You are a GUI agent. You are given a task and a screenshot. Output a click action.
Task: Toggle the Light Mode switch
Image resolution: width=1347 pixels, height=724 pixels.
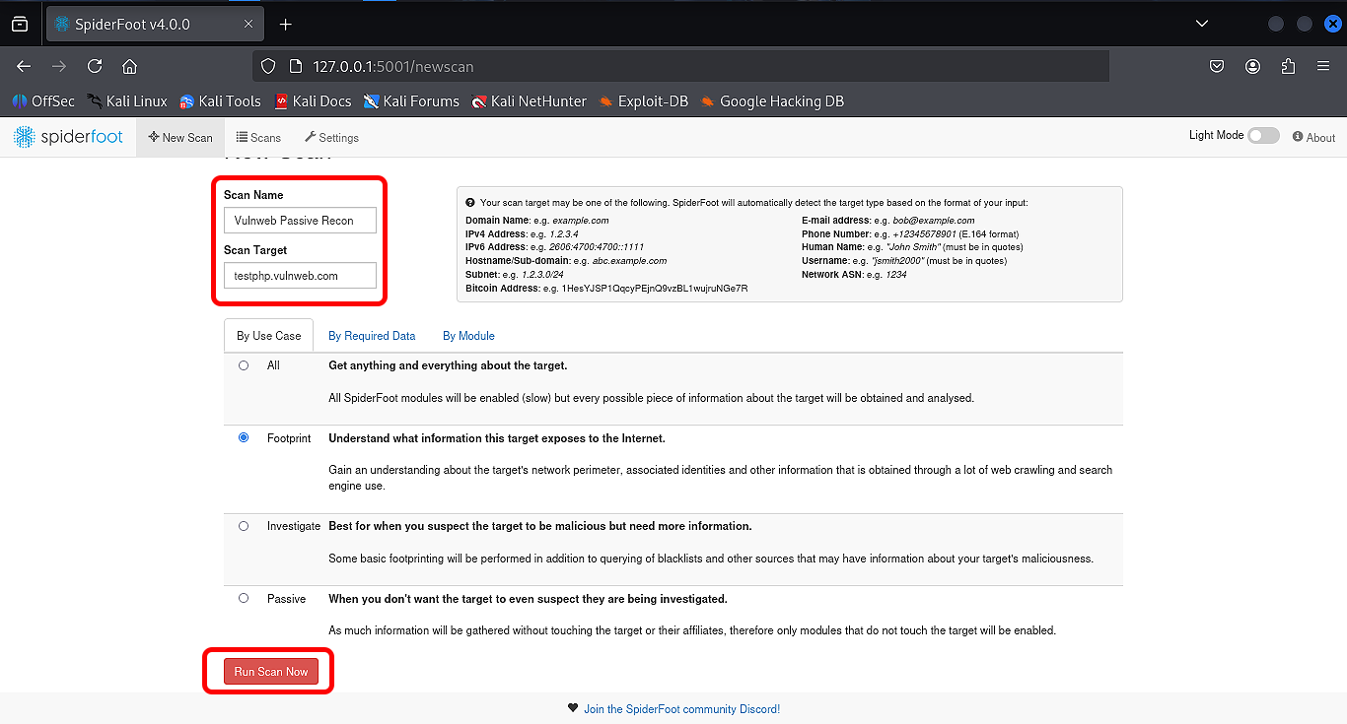coord(1262,136)
